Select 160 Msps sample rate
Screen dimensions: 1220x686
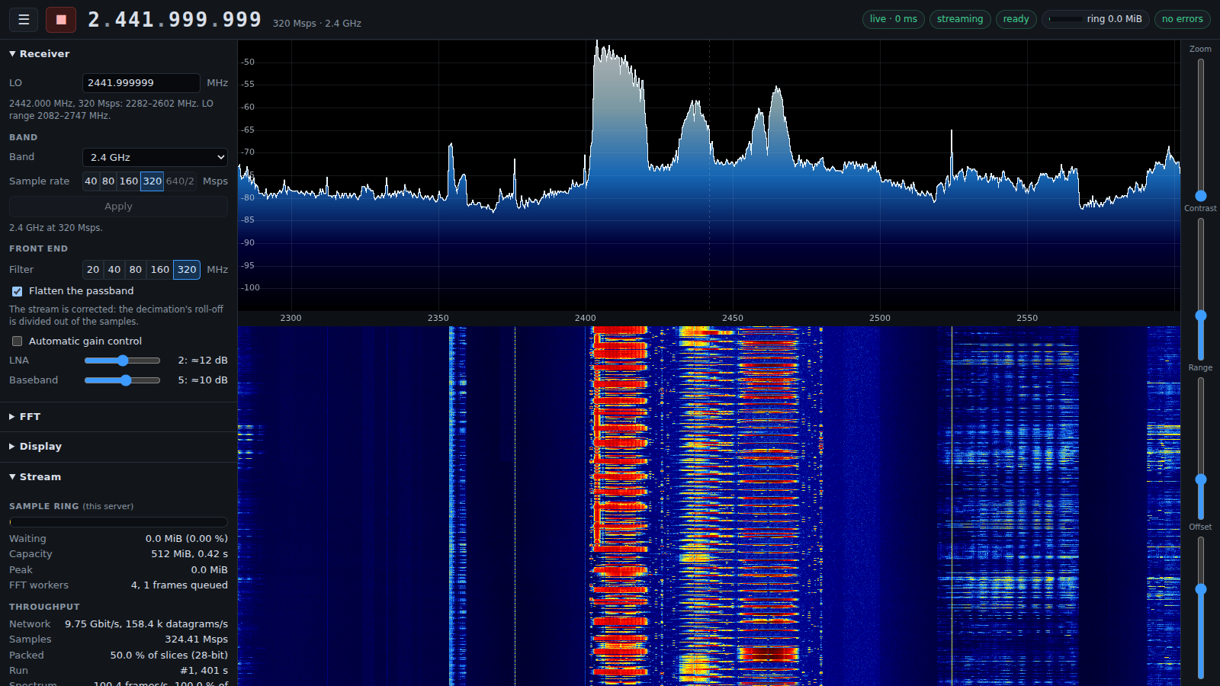(129, 181)
